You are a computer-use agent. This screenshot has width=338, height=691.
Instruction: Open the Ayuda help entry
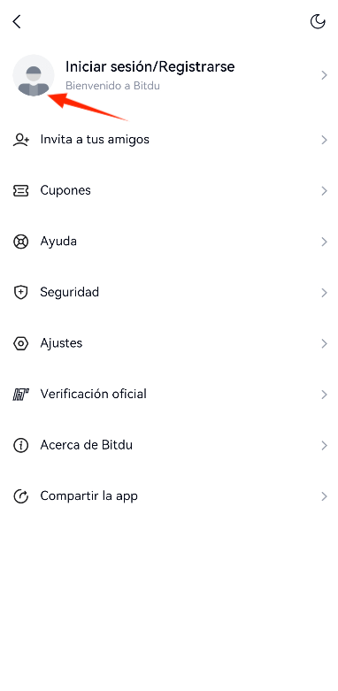point(169,242)
